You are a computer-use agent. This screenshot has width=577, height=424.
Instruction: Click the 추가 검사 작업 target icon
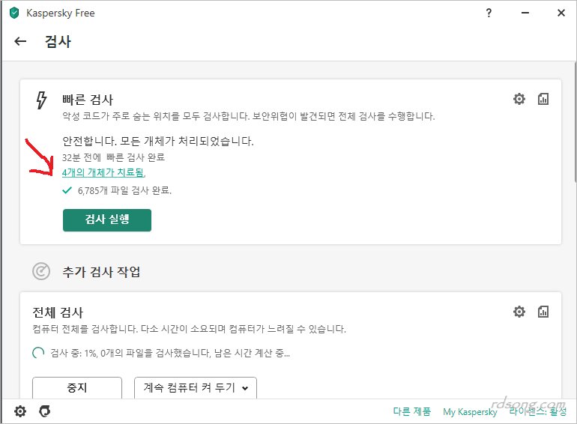click(41, 271)
